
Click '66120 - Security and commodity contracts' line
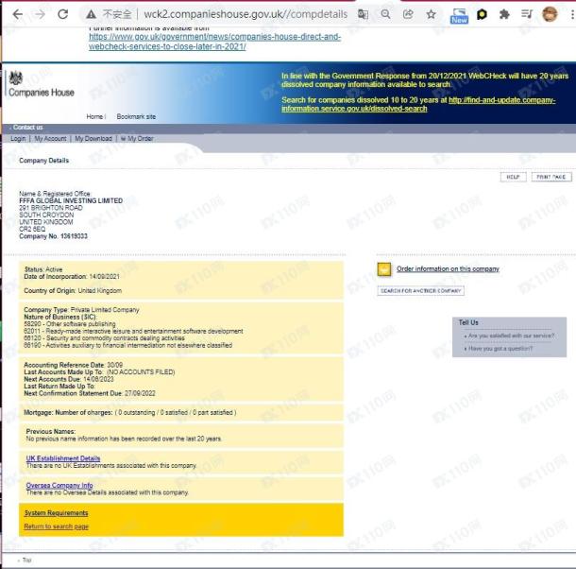point(104,338)
